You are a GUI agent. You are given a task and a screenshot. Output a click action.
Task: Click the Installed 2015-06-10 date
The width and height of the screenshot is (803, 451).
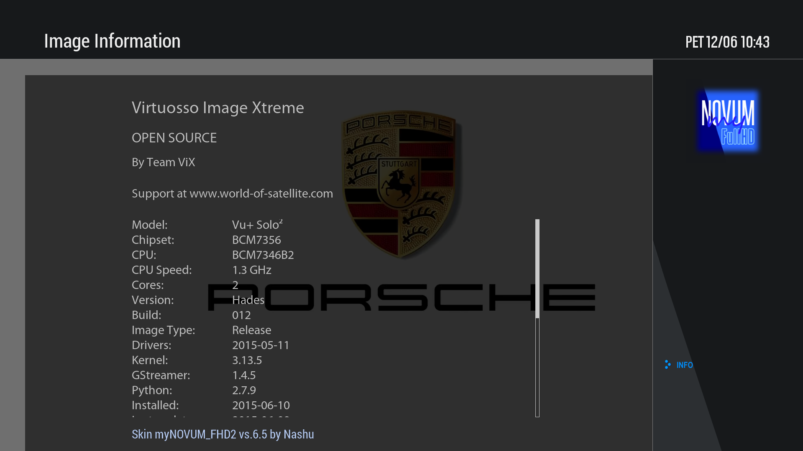pyautogui.click(x=261, y=405)
